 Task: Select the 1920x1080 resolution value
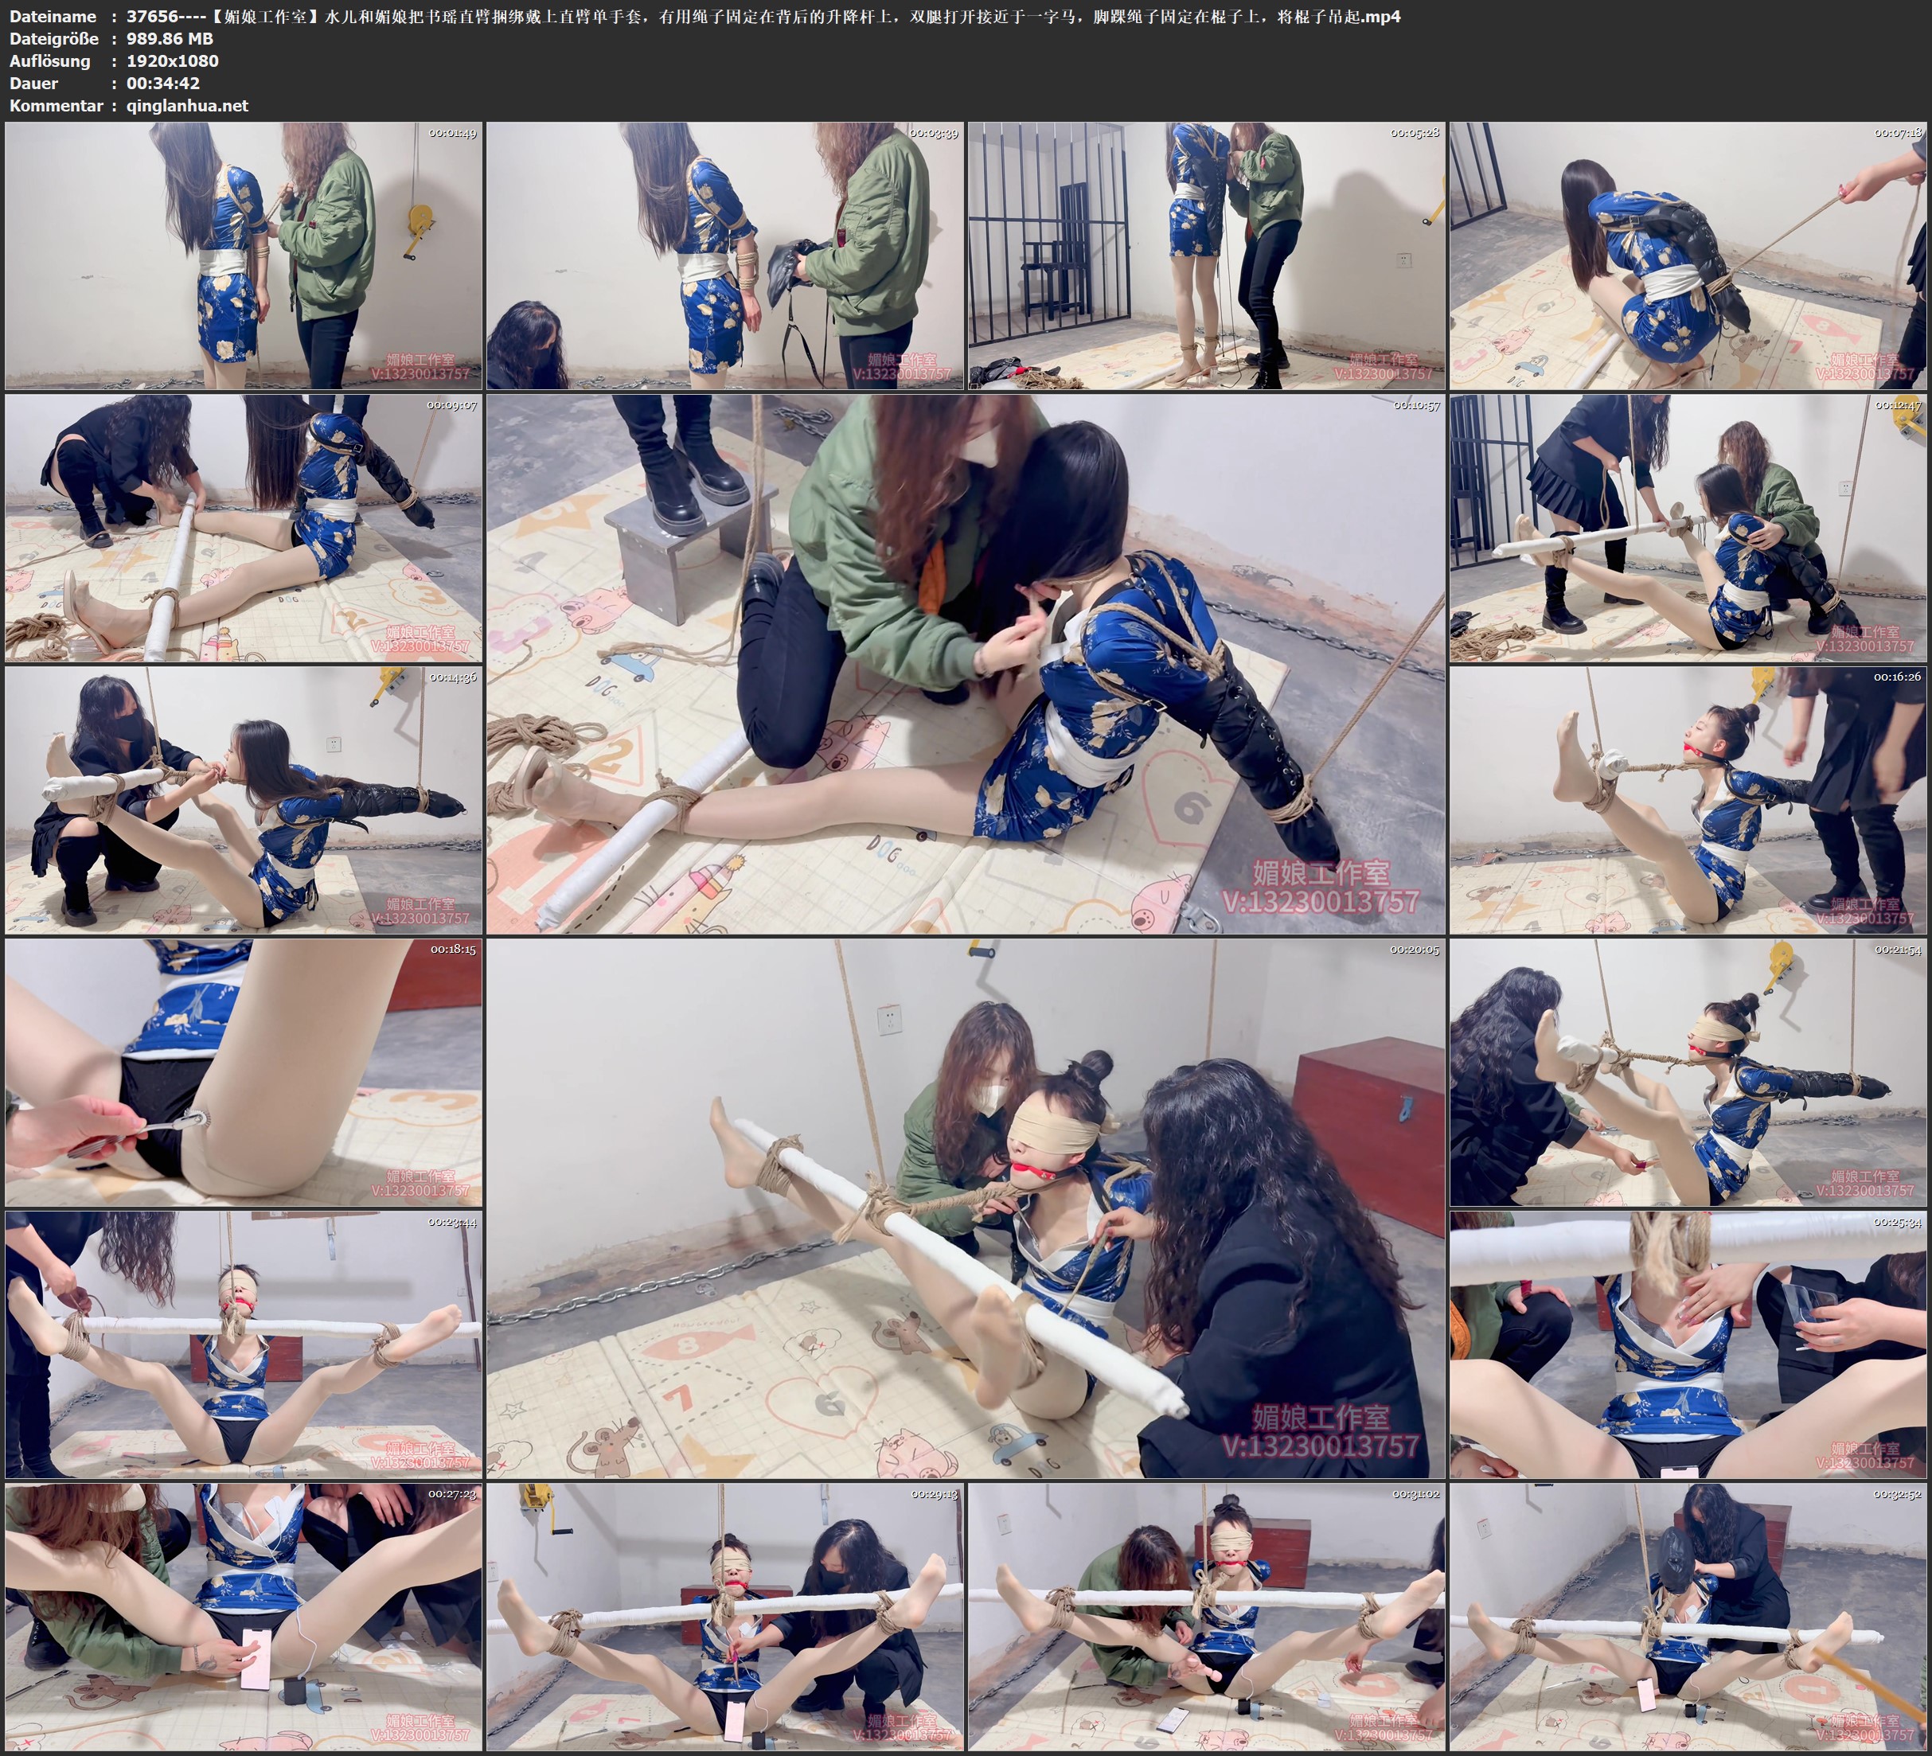pos(173,60)
